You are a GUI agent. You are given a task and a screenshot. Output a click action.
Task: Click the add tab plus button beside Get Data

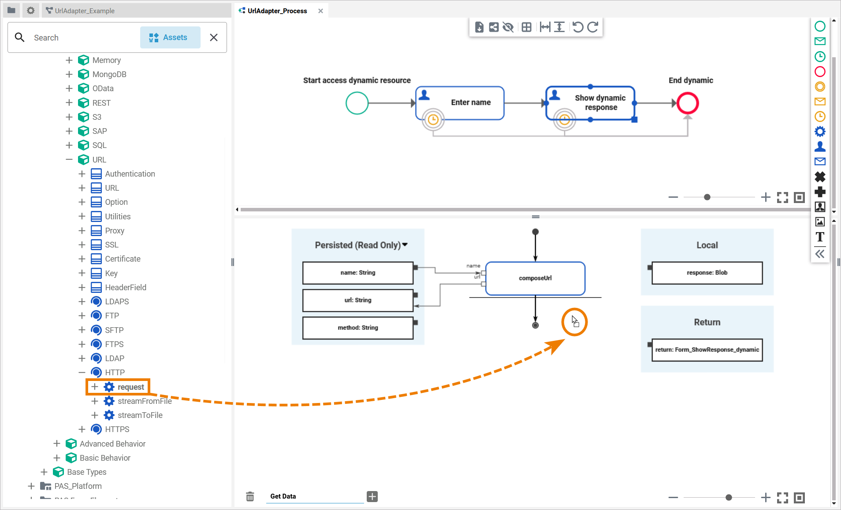tap(372, 497)
